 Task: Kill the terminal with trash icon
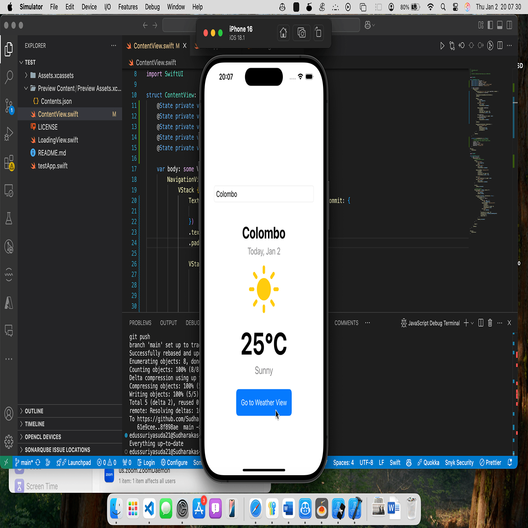click(490, 323)
